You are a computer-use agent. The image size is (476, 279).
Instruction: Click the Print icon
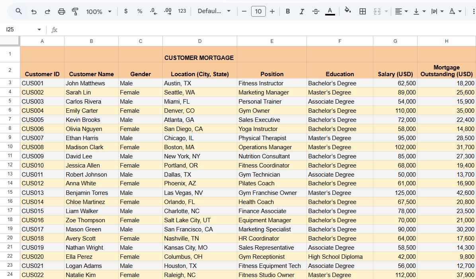tap(61, 12)
